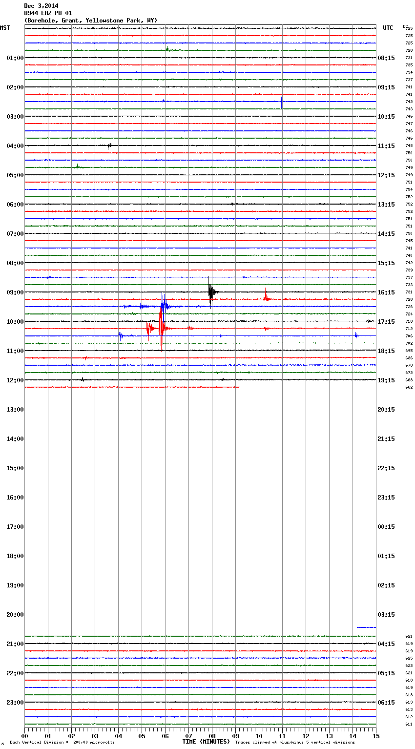Click the DC offset value '625'
The image size is (415, 749).
coord(409,658)
